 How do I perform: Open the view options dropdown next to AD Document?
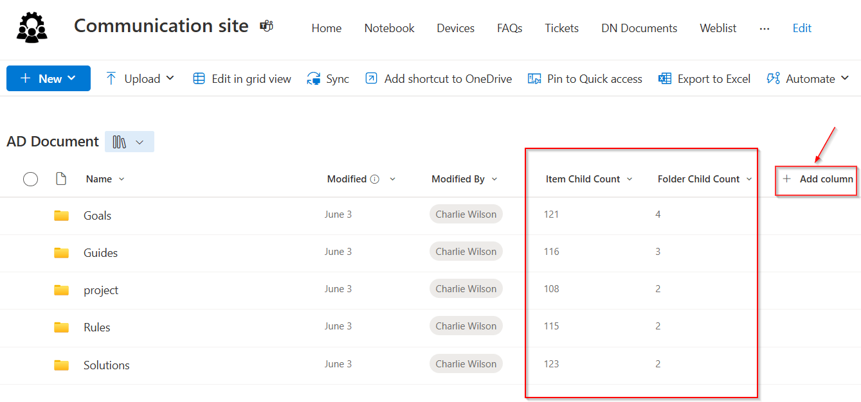(129, 141)
